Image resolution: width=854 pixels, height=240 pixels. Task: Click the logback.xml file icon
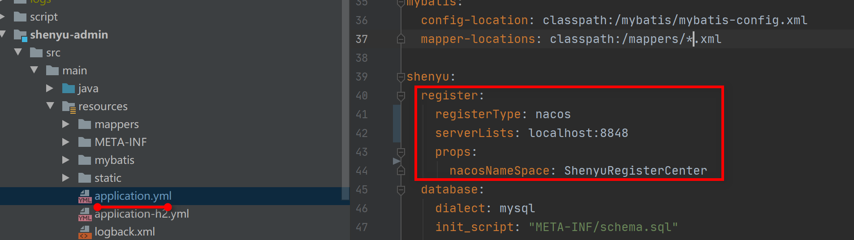pyautogui.click(x=85, y=232)
